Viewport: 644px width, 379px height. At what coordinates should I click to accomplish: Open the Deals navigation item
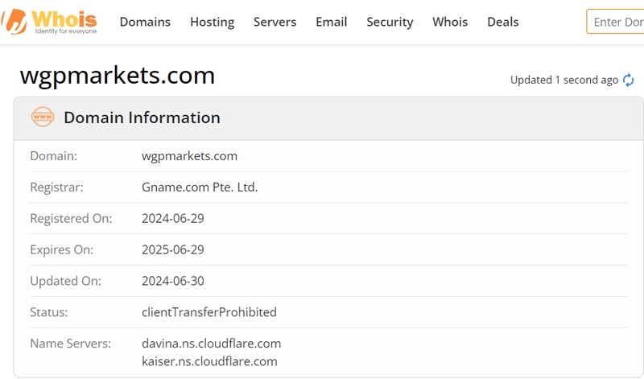pos(502,22)
